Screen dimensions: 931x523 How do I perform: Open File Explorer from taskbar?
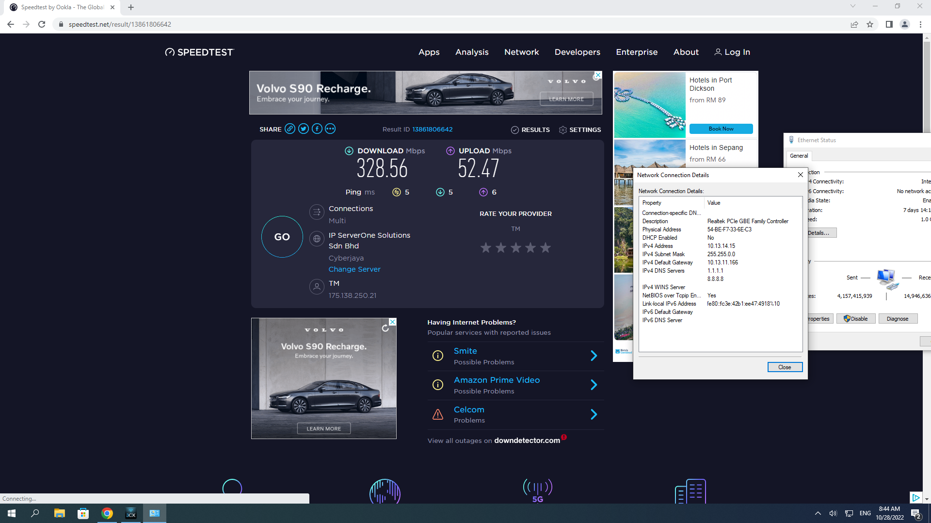click(60, 513)
